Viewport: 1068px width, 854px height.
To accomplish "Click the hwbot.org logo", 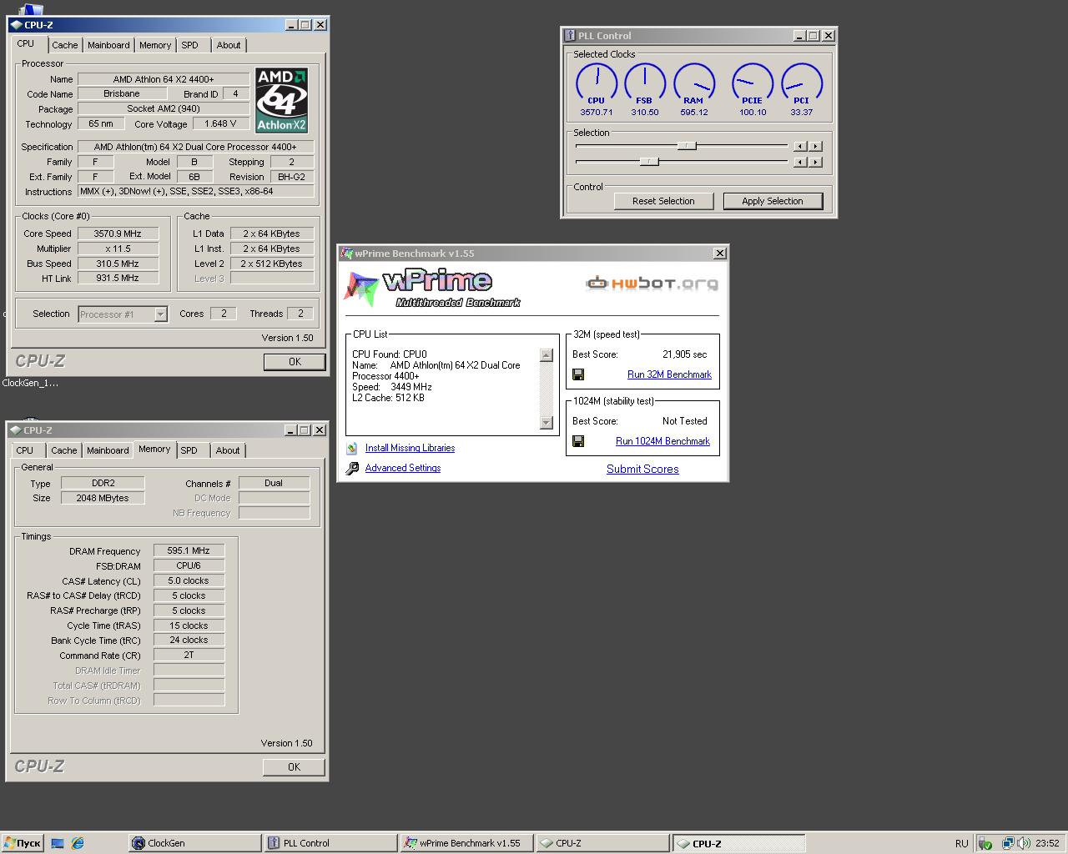I will point(652,284).
